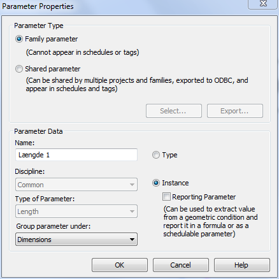This screenshot has height=279, width=279.
Task: Click the Length dropdown arrow
Action: [132, 211]
